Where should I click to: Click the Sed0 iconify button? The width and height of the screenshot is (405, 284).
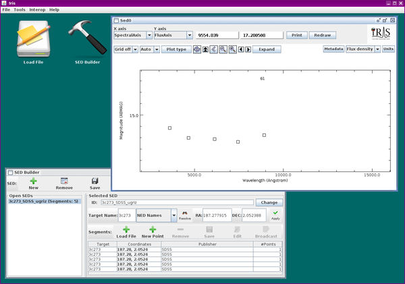[379, 20]
